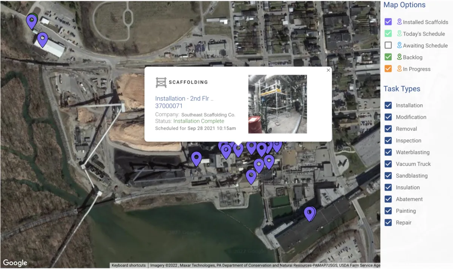Viewport: 453px width, 269px height.
Task: Click the scaffolding logo icon in the popup
Action: coord(161,82)
